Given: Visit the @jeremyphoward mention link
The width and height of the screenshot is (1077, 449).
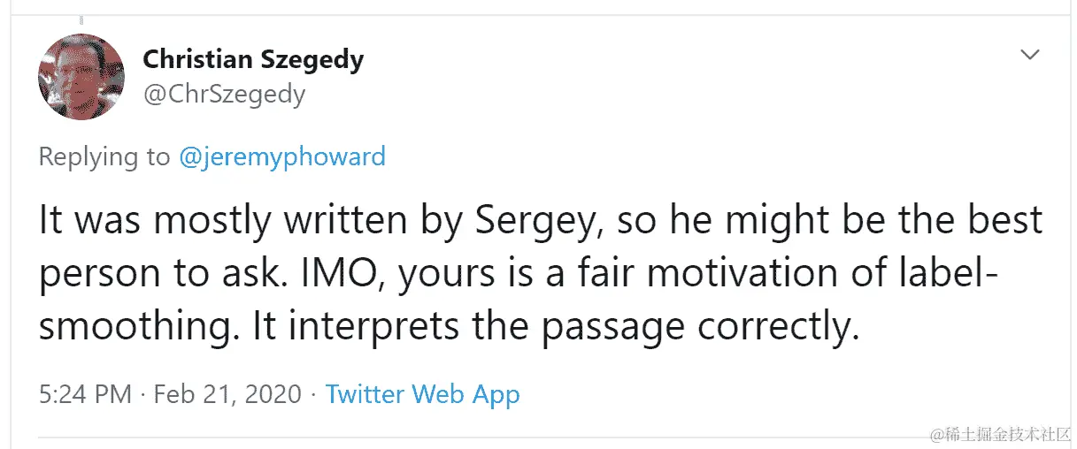Looking at the screenshot, I should point(282,157).
